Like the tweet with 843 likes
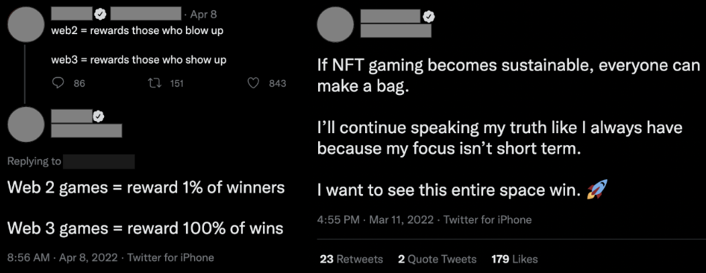 click(x=254, y=83)
